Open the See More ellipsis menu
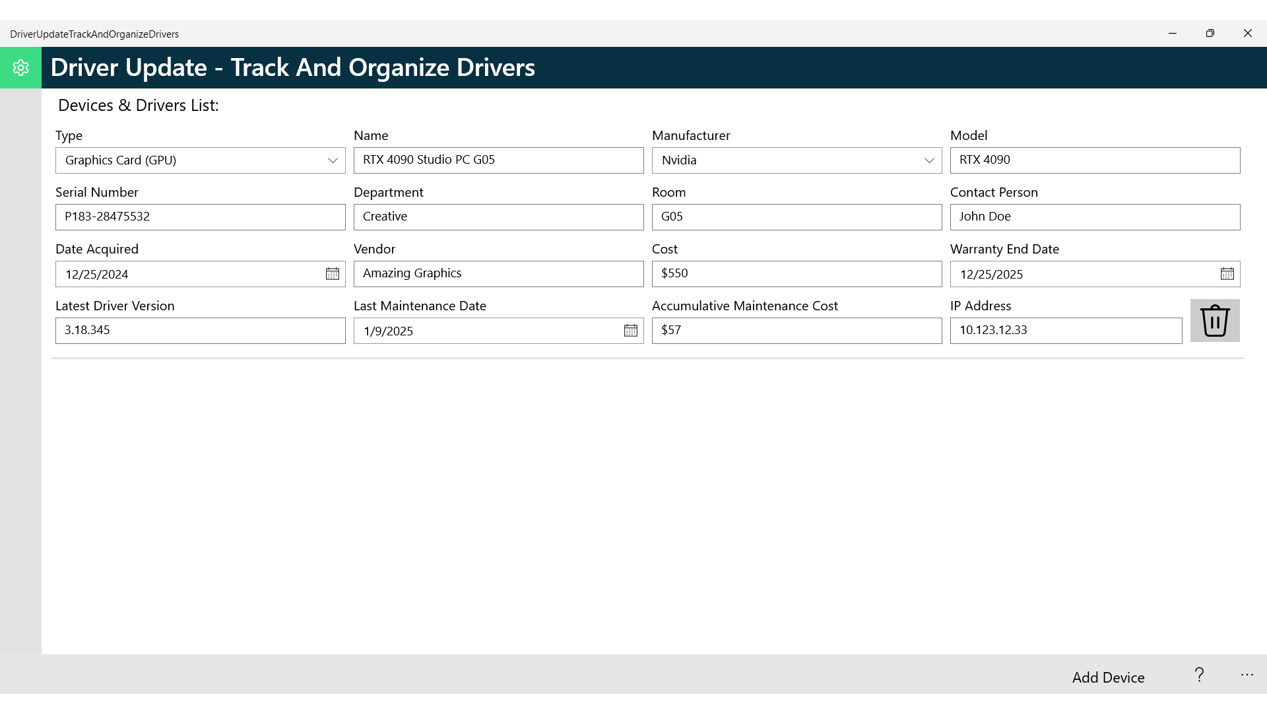The height and width of the screenshot is (713, 1267). 1247,675
